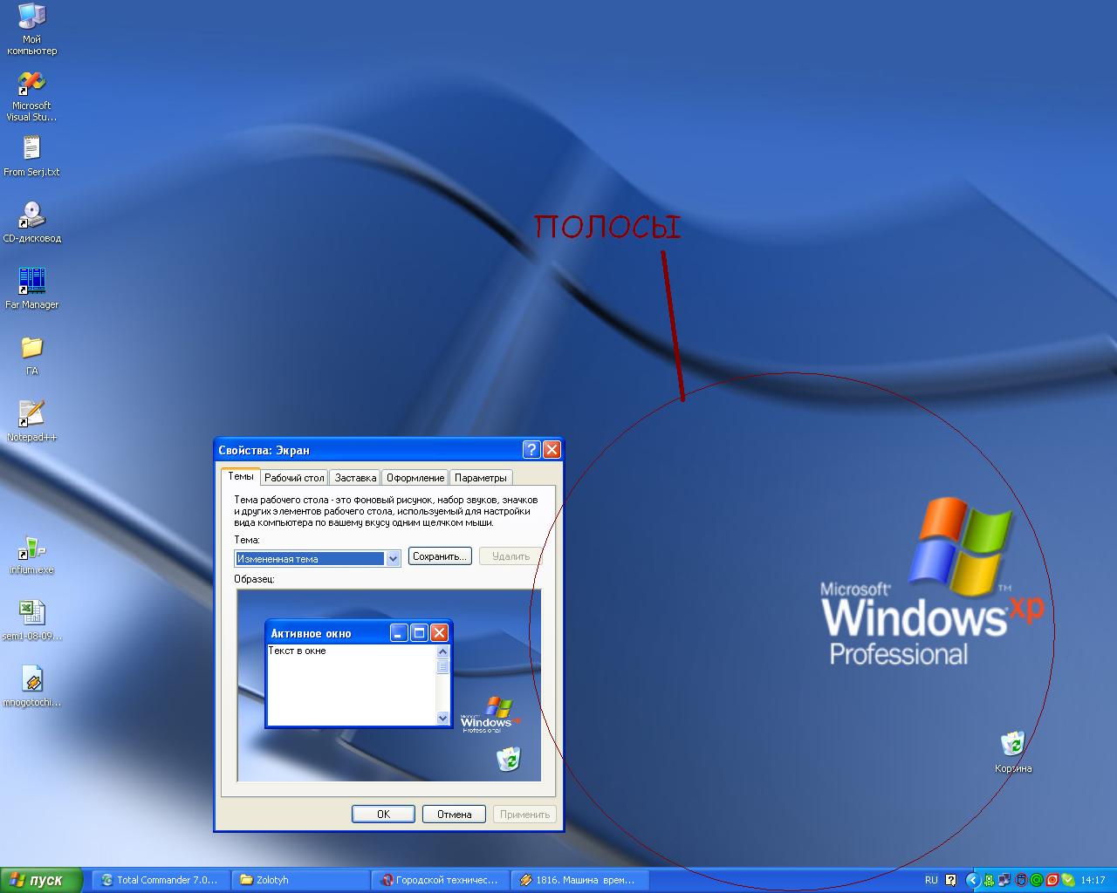This screenshot has height=893, width=1117.
Task: Open the Мой компьютер desktop icon
Action: click(x=31, y=28)
